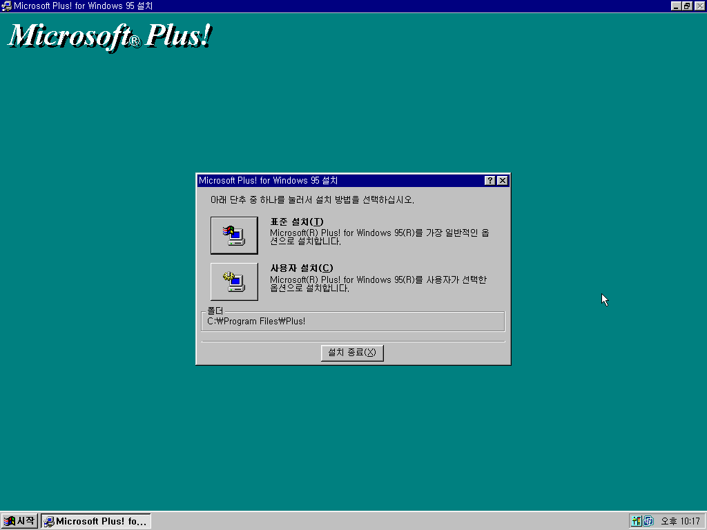Click the 폴더 group label
The width and height of the screenshot is (707, 530).
click(x=215, y=311)
